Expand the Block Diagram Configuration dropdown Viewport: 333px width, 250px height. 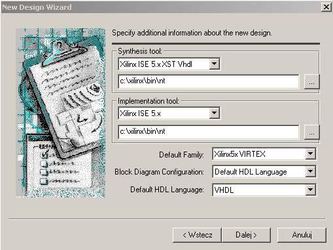(310, 172)
